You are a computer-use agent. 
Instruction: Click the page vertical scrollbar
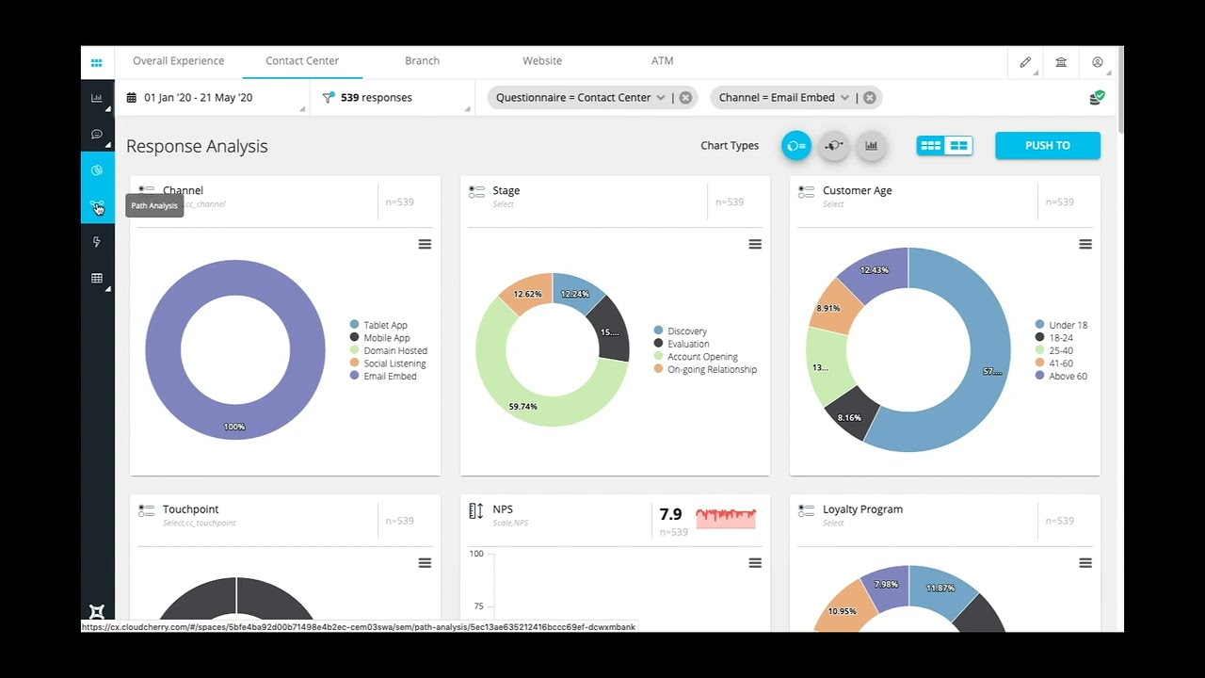click(x=1119, y=89)
